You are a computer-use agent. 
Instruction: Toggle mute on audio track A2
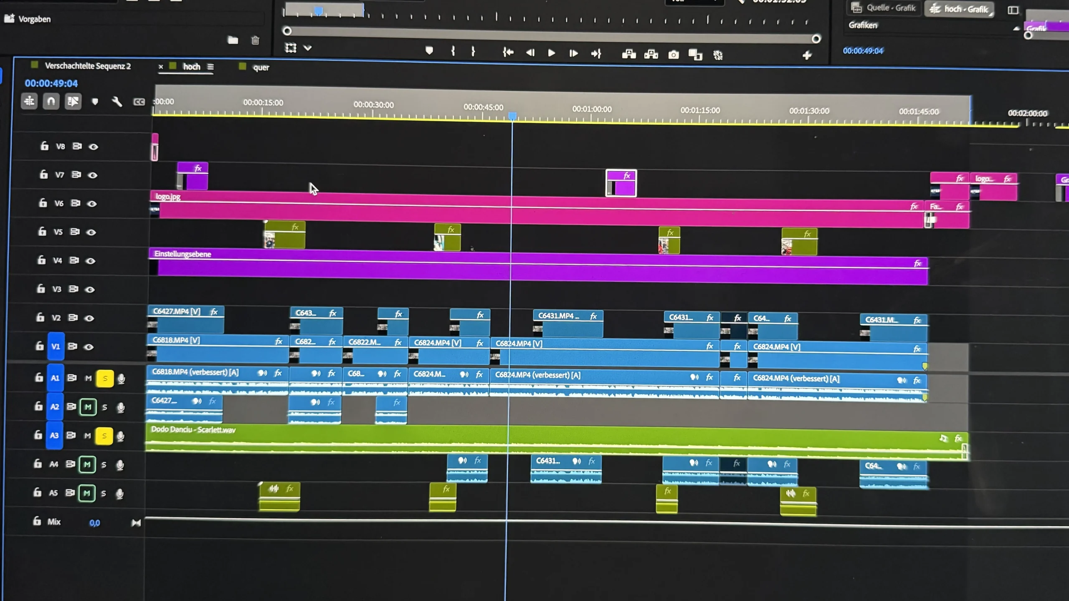(x=88, y=407)
